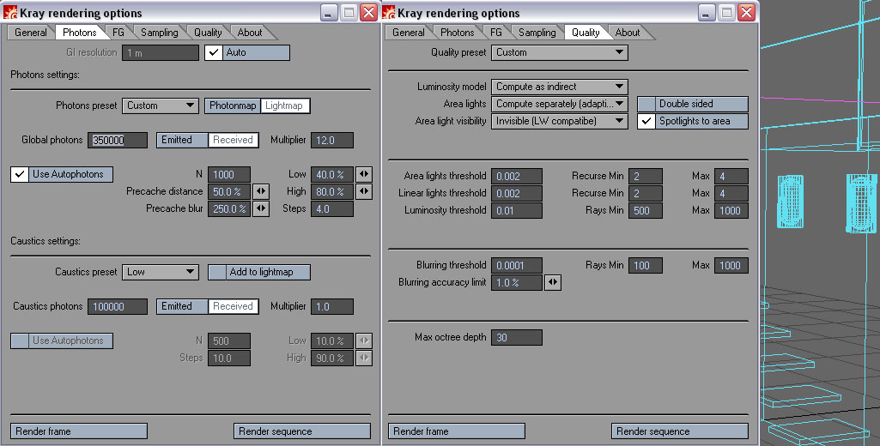Open About tab in left window
The height and width of the screenshot is (446, 880).
(x=249, y=33)
